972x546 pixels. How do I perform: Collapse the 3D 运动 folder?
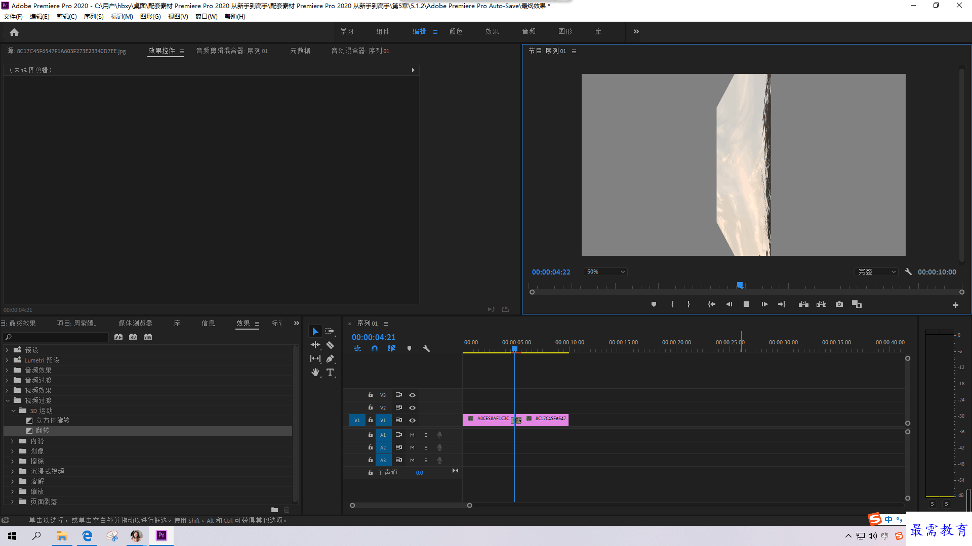point(13,411)
